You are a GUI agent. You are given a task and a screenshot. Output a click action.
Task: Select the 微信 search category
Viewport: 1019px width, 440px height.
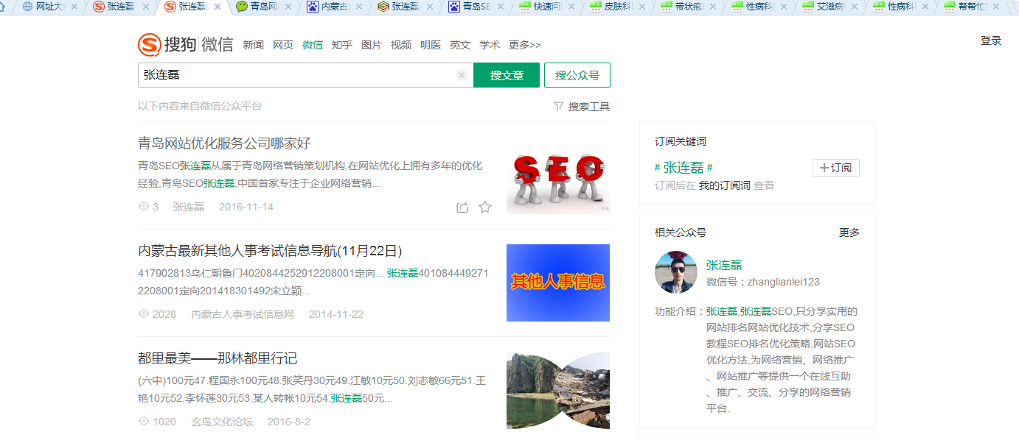313,45
